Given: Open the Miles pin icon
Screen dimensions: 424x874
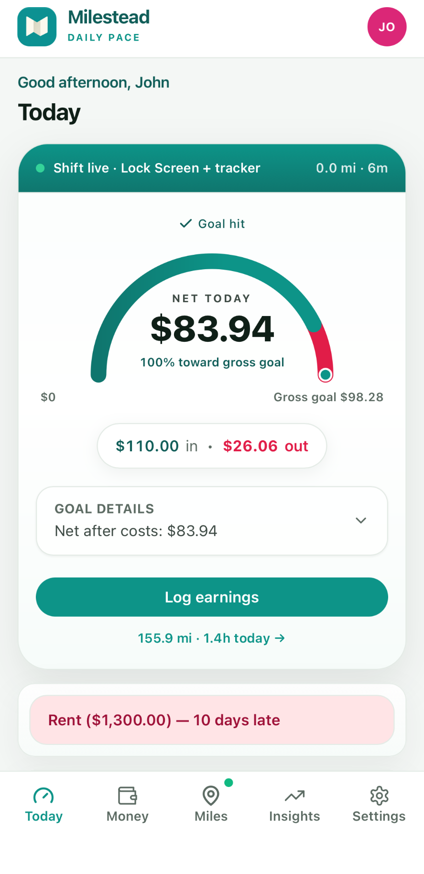Looking at the screenshot, I should (x=211, y=796).
